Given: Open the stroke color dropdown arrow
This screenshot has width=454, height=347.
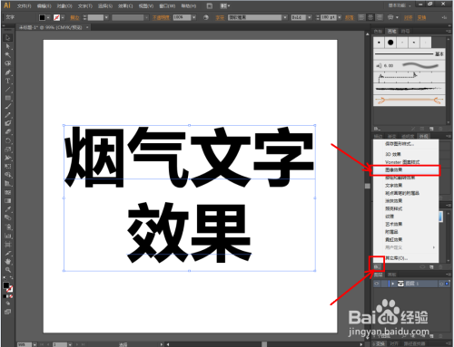Looking at the screenshot, I should tap(63, 17).
